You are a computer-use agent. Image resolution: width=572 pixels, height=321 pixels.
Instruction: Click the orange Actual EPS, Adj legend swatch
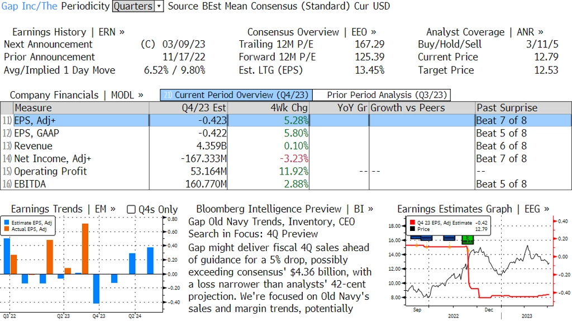click(x=7, y=229)
